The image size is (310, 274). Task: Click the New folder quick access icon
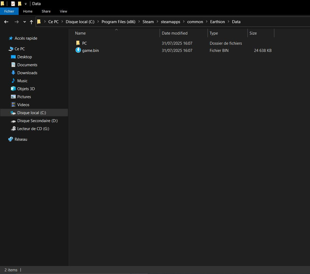point(20,3)
